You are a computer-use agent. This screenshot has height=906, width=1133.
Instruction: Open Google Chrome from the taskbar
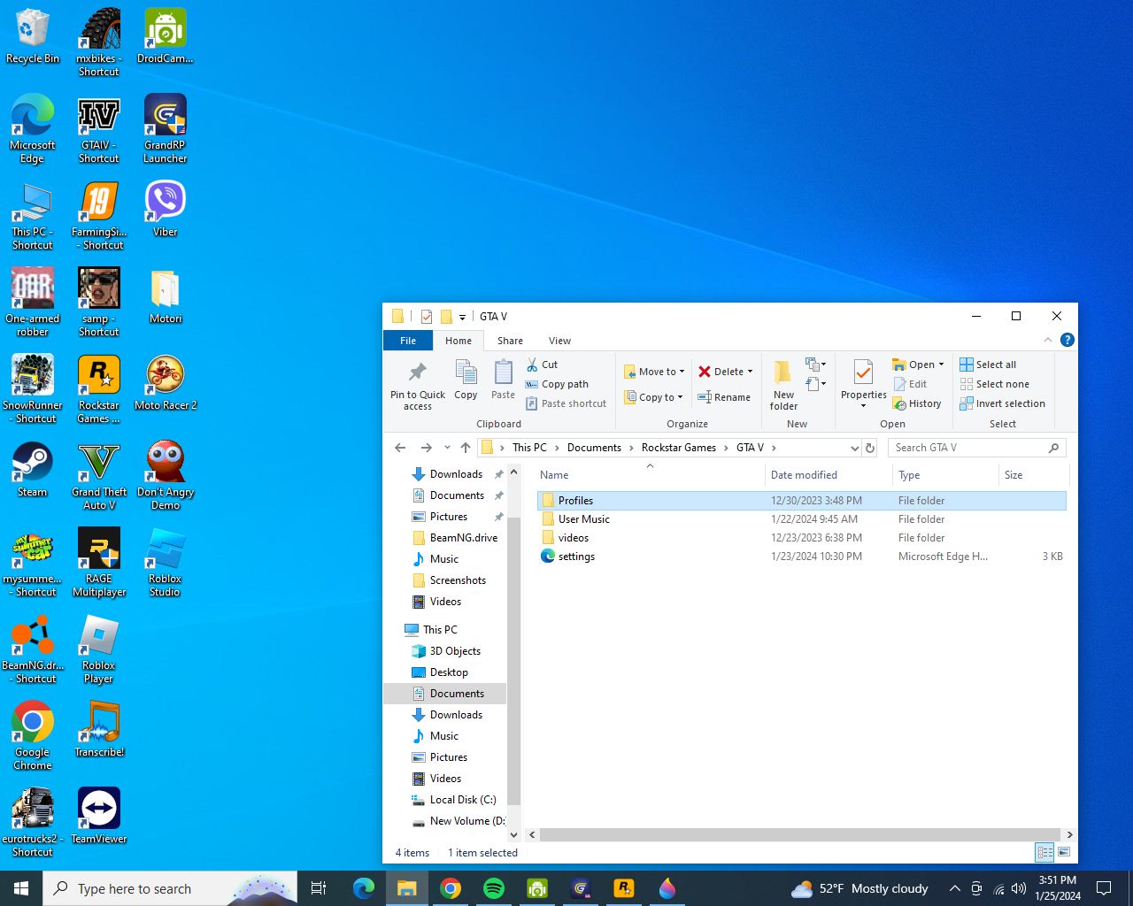pos(451,888)
